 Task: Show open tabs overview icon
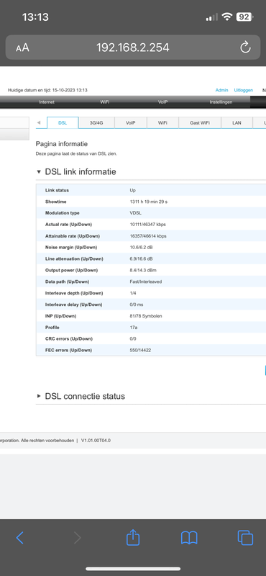(245, 538)
